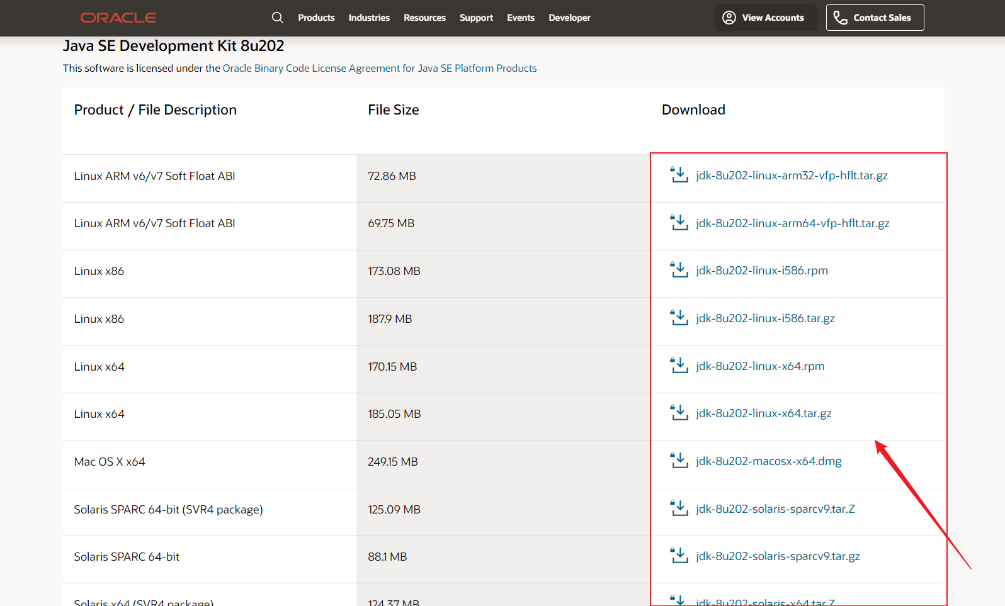Click Linux ARM Soft Float ABI cell, 72.86 MB row
This screenshot has height=606, width=1005.
point(210,179)
